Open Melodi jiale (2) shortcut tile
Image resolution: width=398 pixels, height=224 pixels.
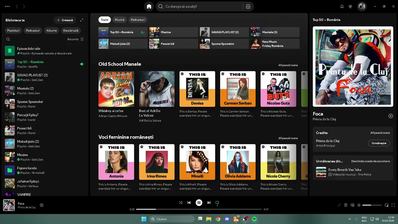click(x=123, y=44)
